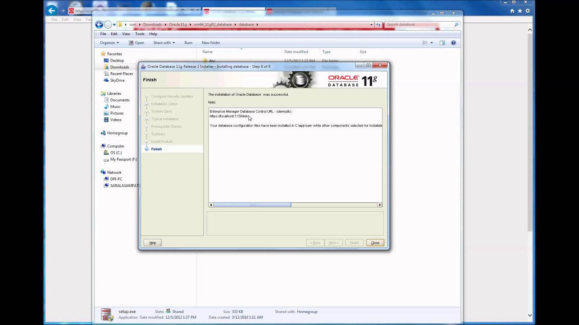
Task: Click the installer note horizontal scrollbar thumb
Action: [252, 205]
